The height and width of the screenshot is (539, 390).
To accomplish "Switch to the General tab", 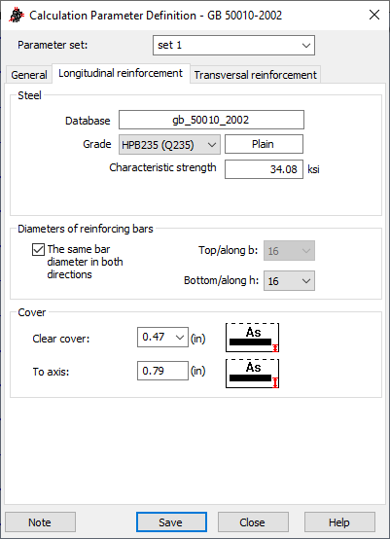I will (29, 75).
